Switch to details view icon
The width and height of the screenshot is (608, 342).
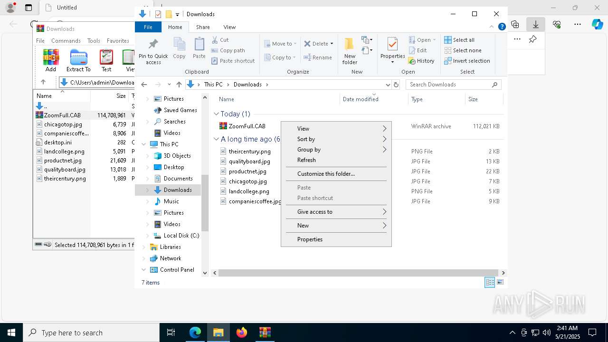click(490, 282)
